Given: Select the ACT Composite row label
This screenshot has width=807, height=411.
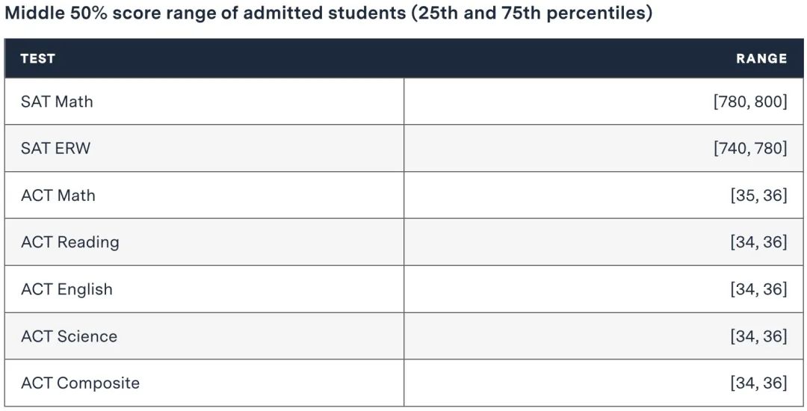Looking at the screenshot, I should [80, 383].
